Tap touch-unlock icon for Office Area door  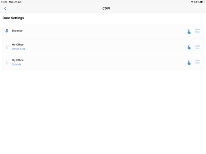[189, 47]
